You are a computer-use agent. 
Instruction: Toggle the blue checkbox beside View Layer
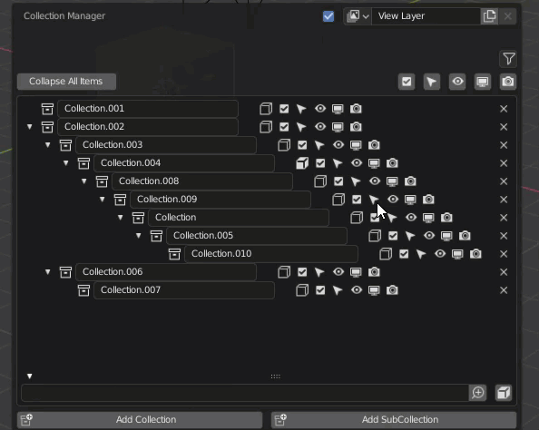[x=328, y=16]
